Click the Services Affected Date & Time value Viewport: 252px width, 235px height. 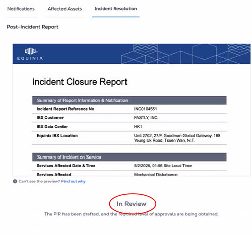pos(163,166)
